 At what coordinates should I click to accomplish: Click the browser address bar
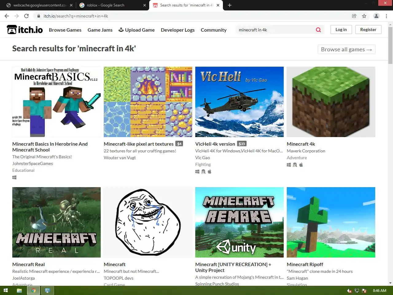pyautogui.click(x=193, y=16)
